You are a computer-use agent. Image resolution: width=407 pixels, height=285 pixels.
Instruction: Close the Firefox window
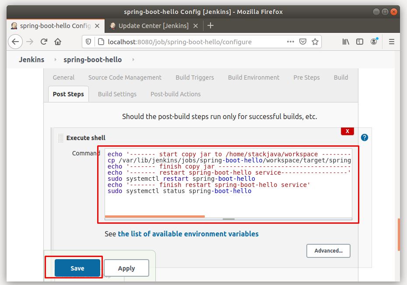[394, 12]
